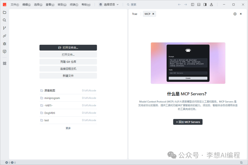Open the Explorer folder icon in sidebar
The height and width of the screenshot is (165, 248).
click(x=4, y=12)
